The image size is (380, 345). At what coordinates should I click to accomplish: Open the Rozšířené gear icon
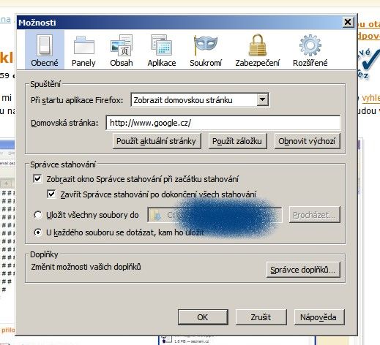(310, 45)
